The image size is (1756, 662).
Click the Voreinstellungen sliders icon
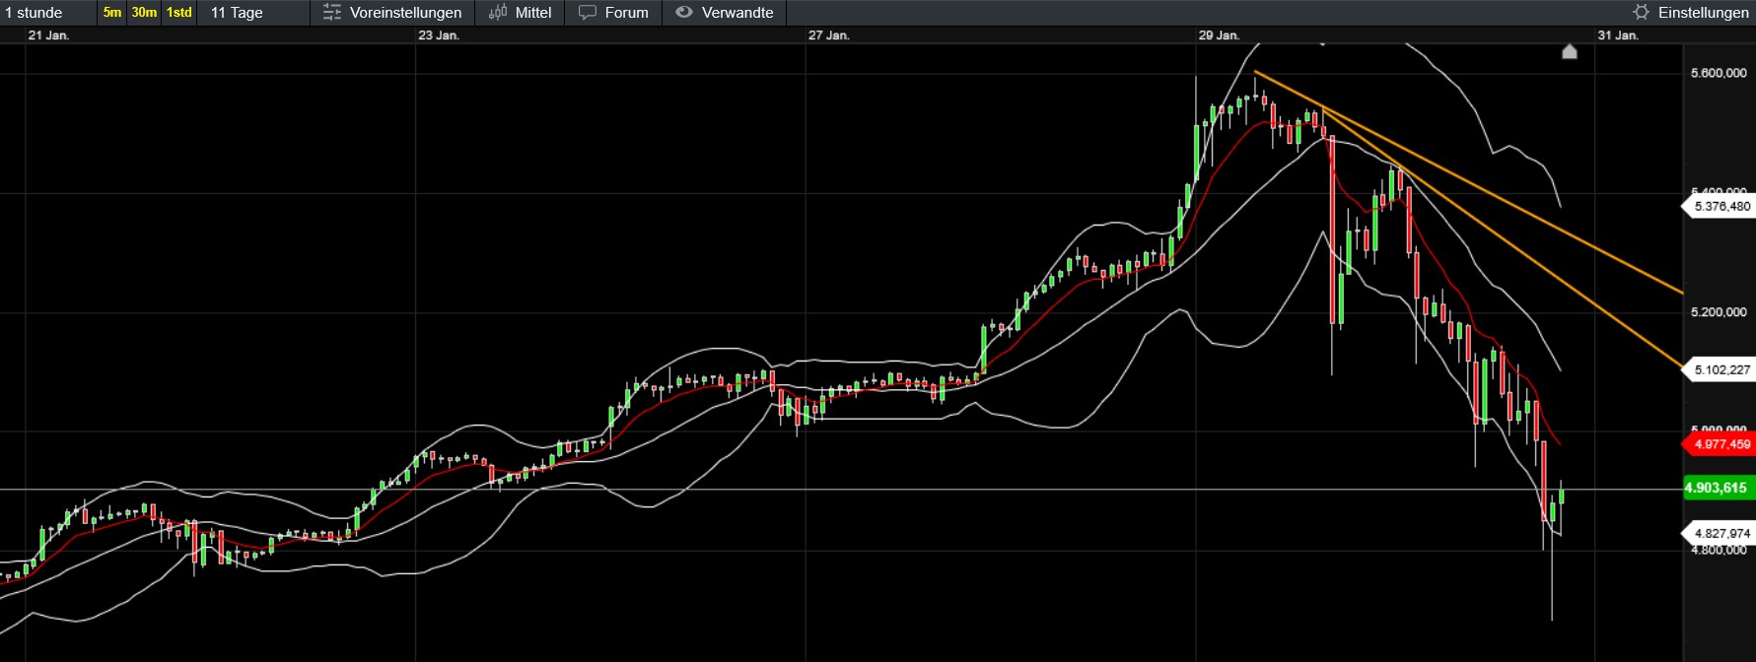(x=332, y=13)
